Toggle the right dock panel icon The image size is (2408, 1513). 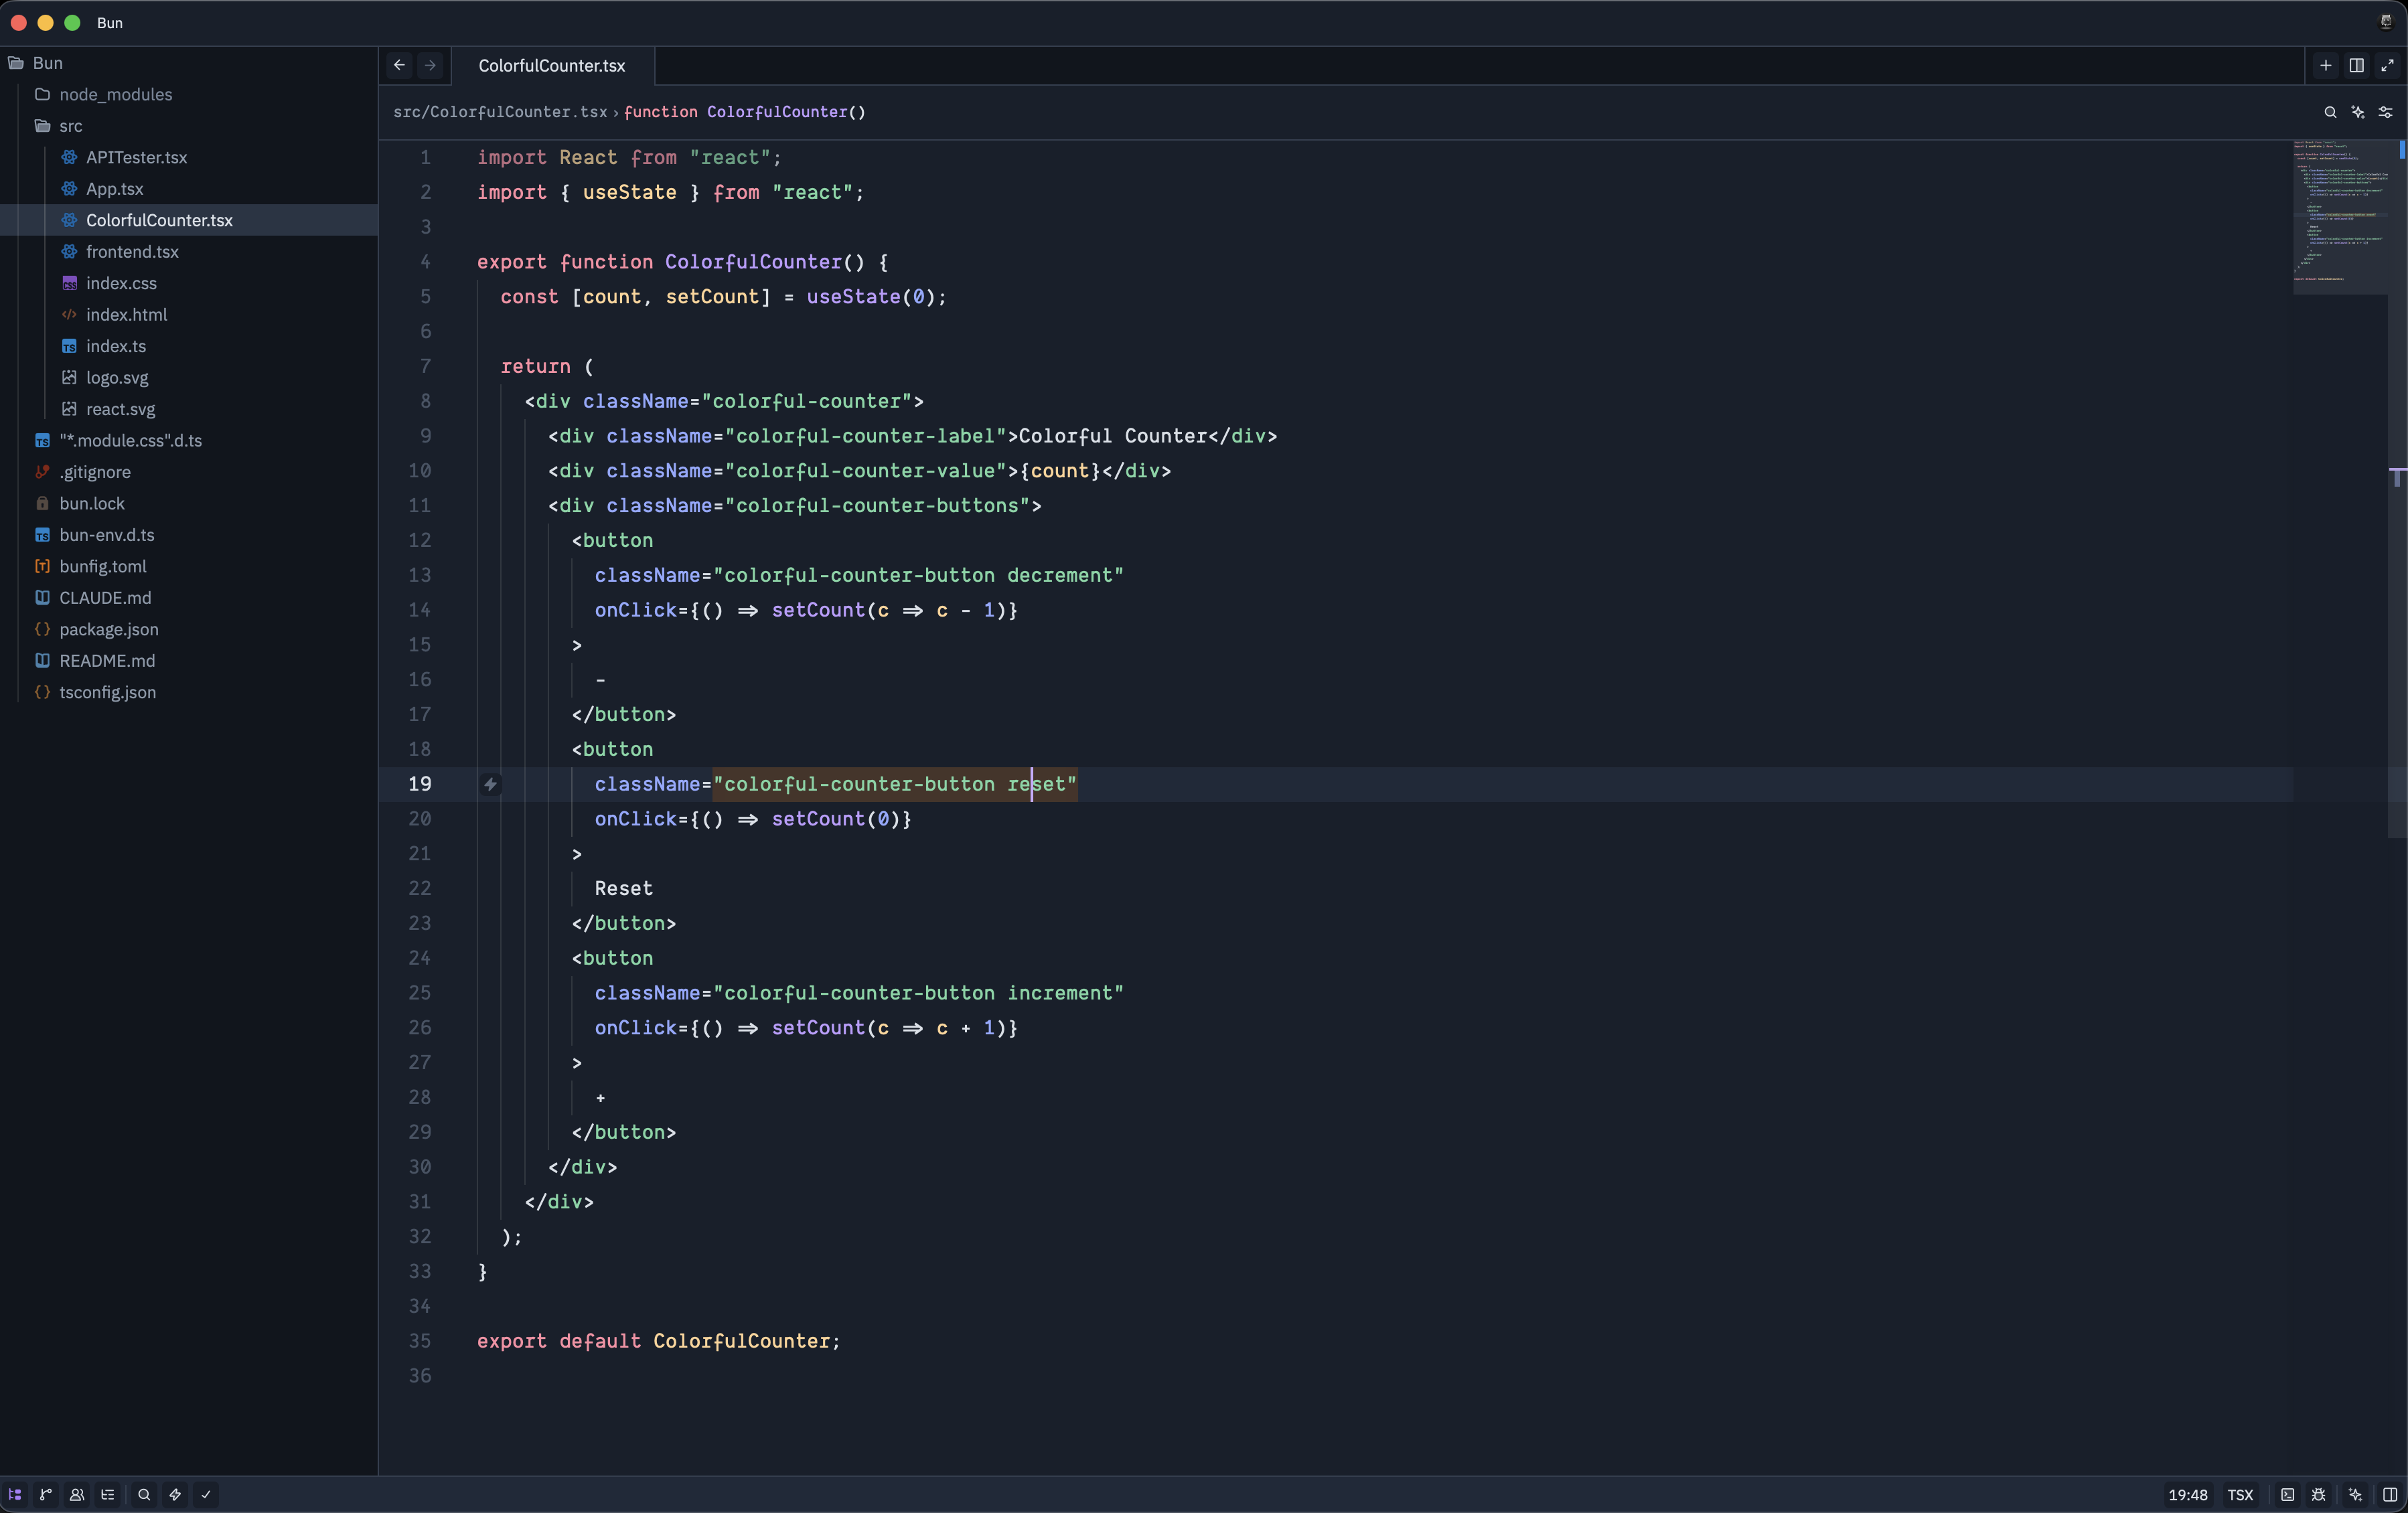tap(2389, 1494)
